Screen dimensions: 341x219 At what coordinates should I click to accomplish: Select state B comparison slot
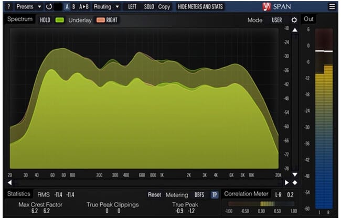coord(74,7)
